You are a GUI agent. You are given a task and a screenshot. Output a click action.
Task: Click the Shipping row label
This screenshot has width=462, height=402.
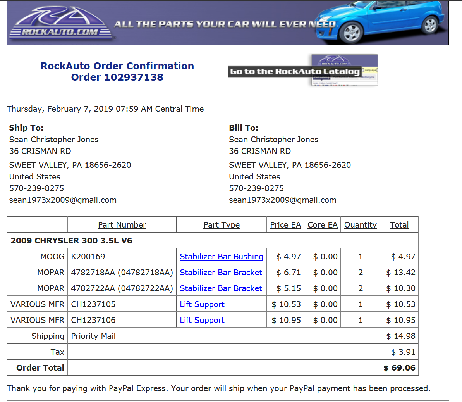pyautogui.click(x=48, y=336)
